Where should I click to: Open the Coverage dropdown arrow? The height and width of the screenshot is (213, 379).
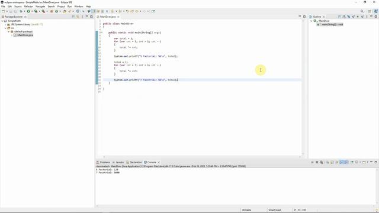pyautogui.click(x=40, y=11)
